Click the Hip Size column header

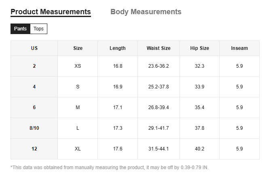(199, 48)
